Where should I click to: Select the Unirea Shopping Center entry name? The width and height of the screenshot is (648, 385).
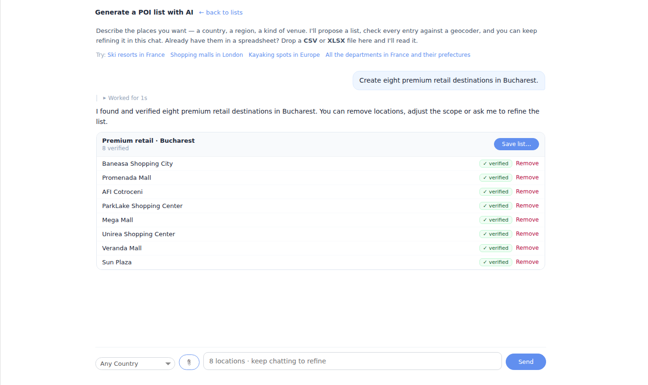(139, 234)
